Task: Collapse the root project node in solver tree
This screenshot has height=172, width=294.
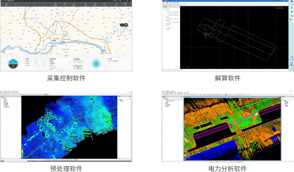Action: pos(163,8)
